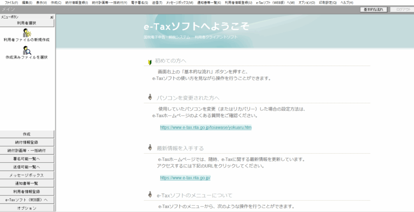Click the pointer icon beside パソコンを変更された方へ
The width and height of the screenshot is (414, 212).
(x=150, y=97)
